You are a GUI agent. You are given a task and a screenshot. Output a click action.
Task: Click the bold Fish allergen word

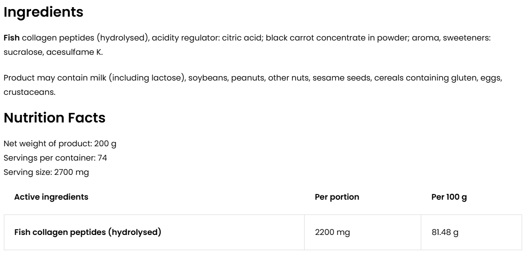point(11,38)
